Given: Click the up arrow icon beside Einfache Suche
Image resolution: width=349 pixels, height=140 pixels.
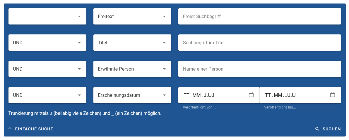Looking at the screenshot, I should tap(10, 129).
